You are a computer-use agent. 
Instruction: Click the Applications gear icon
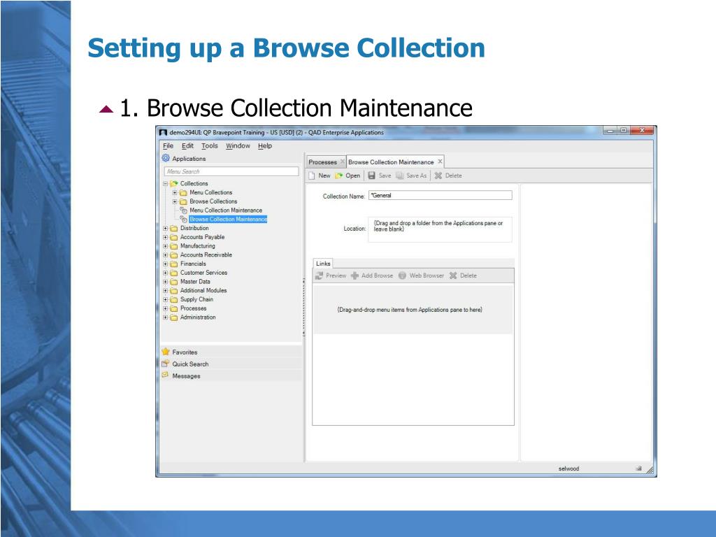tap(166, 158)
